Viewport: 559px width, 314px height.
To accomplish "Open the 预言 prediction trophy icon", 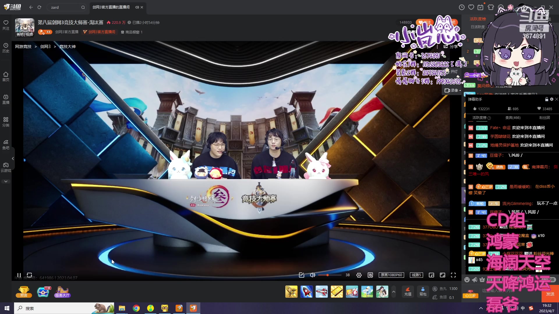I will [x=24, y=292].
